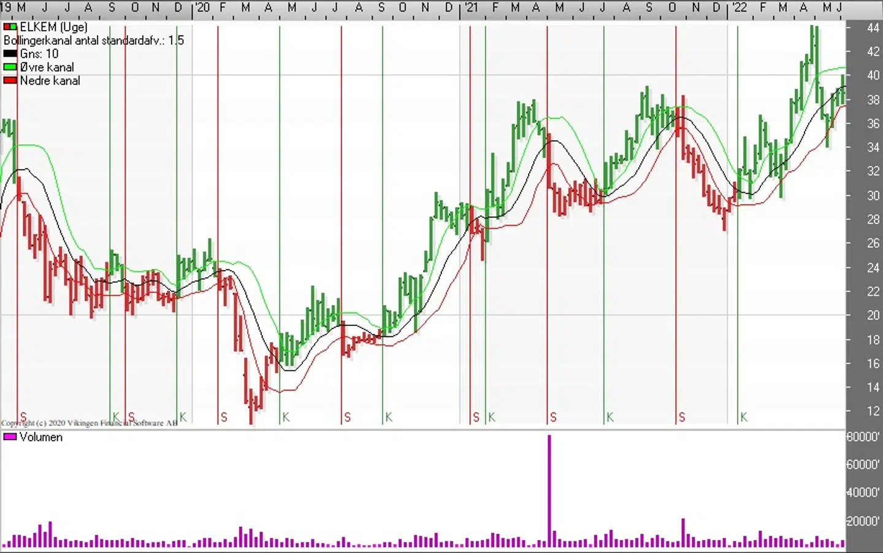Click the S sell marker at start of '20
The height and width of the screenshot is (553, 883).
tap(224, 417)
